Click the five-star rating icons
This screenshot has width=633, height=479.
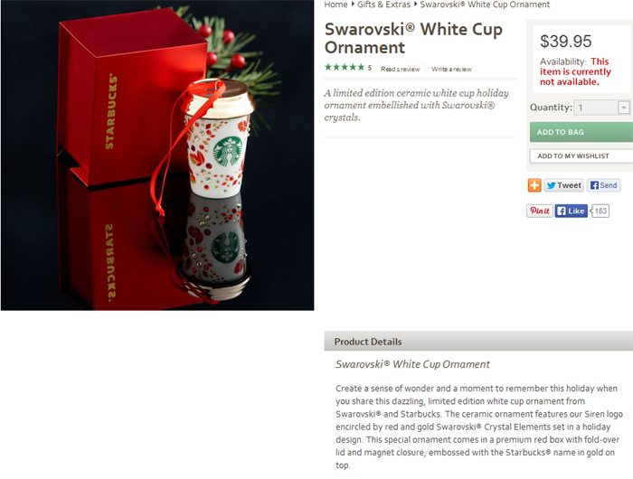click(345, 67)
